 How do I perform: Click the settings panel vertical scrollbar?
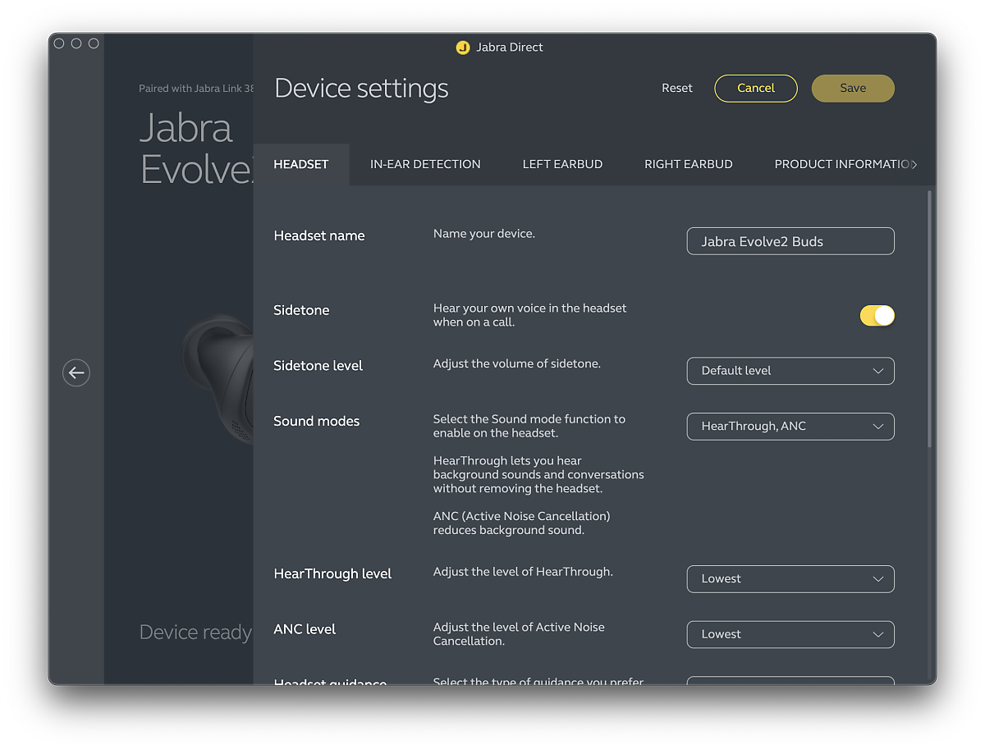click(930, 319)
